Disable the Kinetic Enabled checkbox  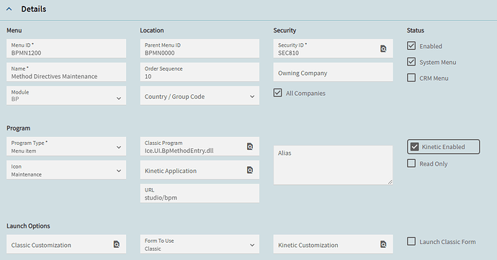414,146
